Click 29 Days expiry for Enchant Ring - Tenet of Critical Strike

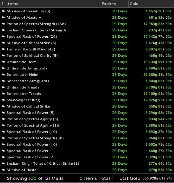(x=120, y=163)
